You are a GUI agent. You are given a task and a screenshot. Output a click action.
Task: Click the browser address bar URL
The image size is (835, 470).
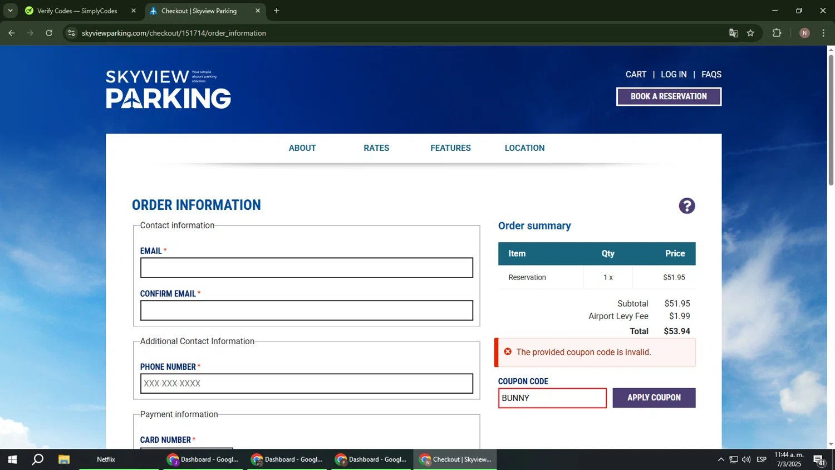(174, 33)
